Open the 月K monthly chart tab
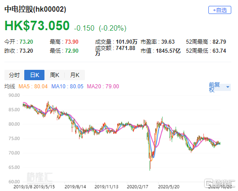This screenshot has height=191, width=238. 75,75
